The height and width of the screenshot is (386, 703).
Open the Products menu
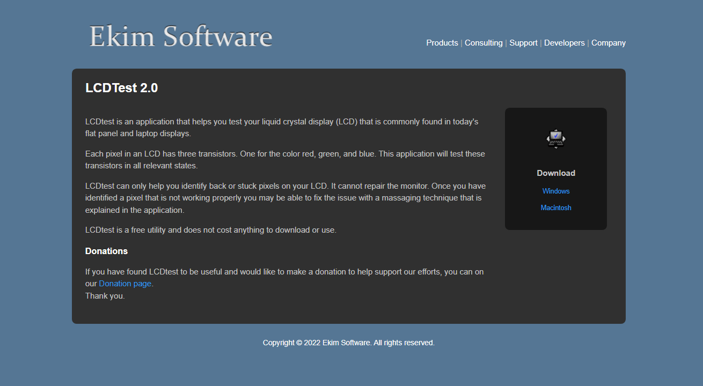tap(442, 43)
